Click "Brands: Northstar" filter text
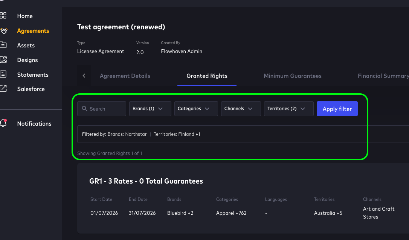This screenshot has height=240, width=409. [x=127, y=134]
